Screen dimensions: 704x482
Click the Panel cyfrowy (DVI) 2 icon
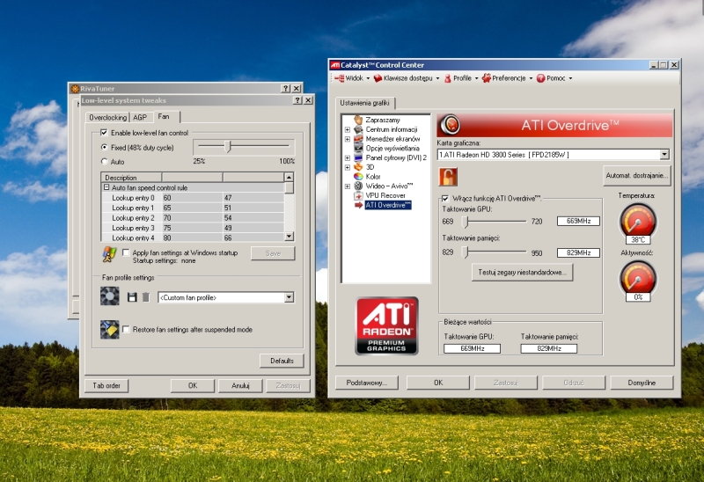tap(358, 157)
